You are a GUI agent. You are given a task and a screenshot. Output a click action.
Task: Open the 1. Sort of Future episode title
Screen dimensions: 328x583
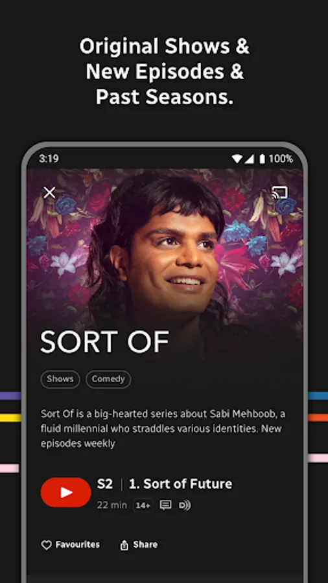[180, 484]
